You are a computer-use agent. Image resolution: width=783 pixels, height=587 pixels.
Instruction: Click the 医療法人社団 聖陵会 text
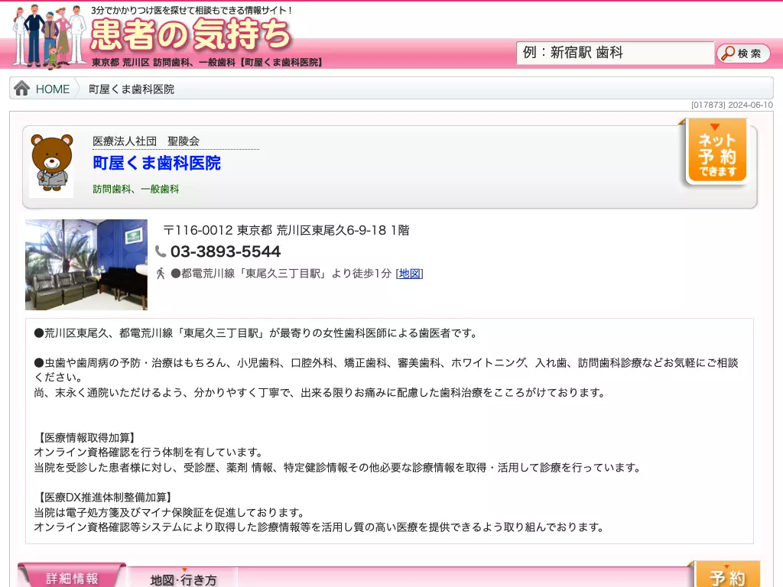pos(146,141)
